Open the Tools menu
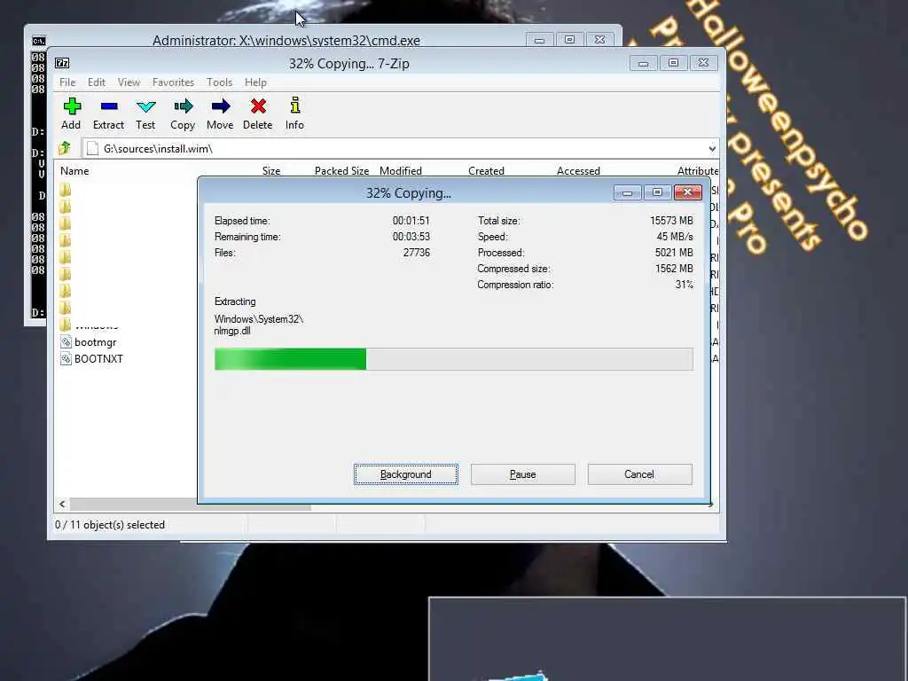The height and width of the screenshot is (681, 908). (x=220, y=82)
